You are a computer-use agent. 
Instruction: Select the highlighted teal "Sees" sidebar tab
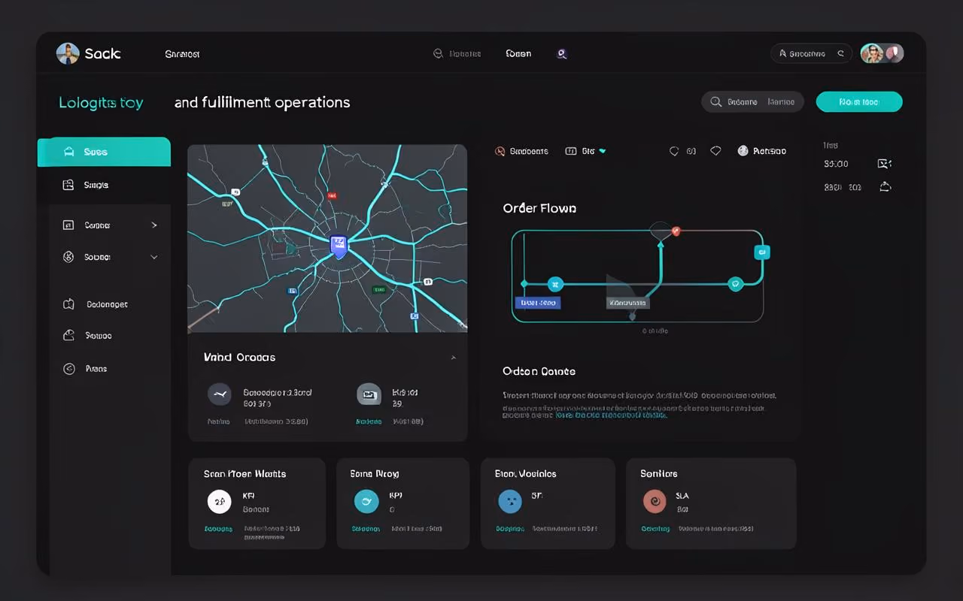(104, 152)
